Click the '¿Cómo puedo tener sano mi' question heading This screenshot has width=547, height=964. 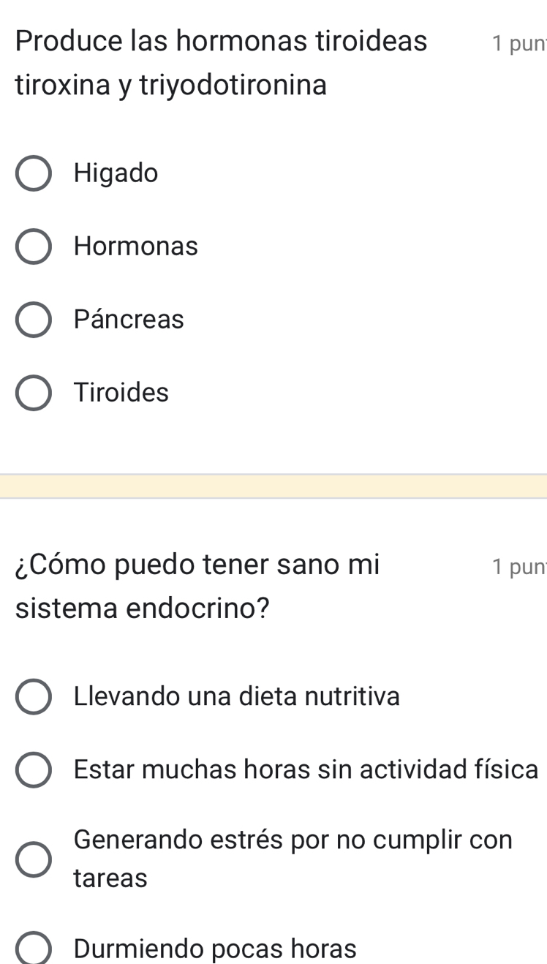coord(198,564)
